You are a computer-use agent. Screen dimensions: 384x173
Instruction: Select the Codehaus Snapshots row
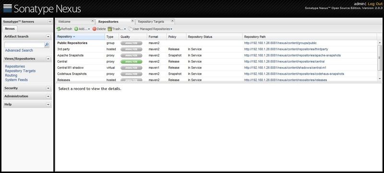pyautogui.click(x=216, y=74)
